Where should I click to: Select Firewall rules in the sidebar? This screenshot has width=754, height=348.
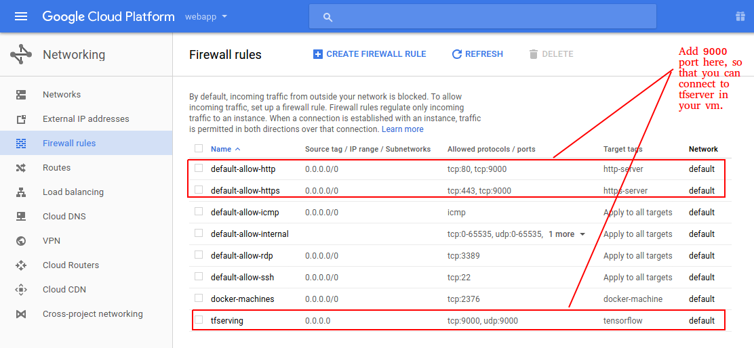point(69,143)
